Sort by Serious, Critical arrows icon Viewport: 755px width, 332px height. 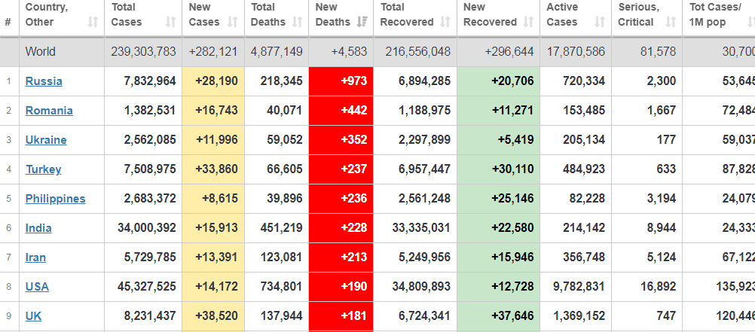pos(671,22)
